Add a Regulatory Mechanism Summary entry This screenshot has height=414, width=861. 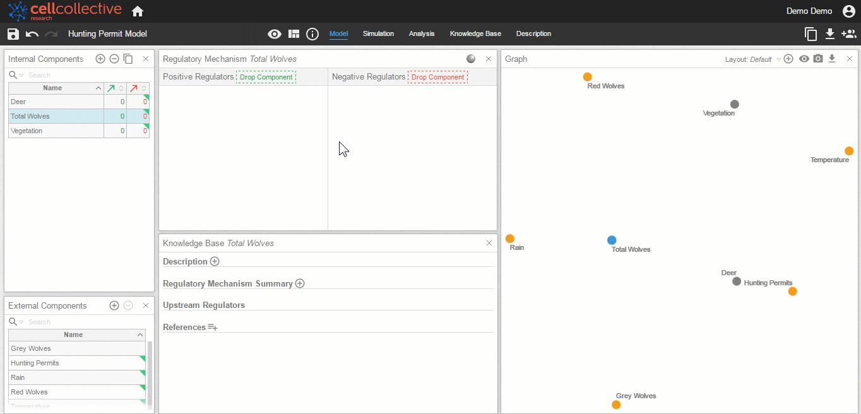tap(300, 283)
